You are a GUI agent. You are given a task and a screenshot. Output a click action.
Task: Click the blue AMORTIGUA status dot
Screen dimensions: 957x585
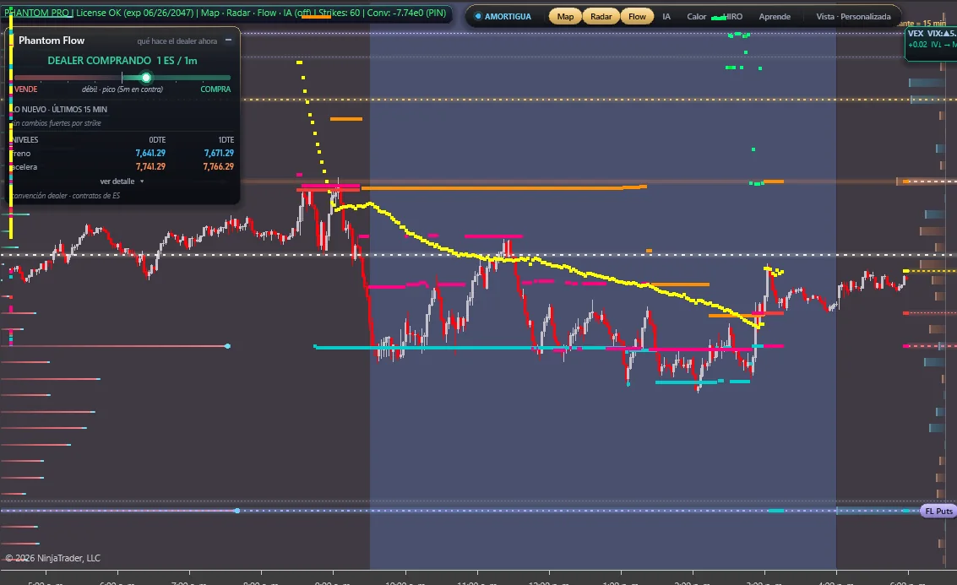point(478,17)
